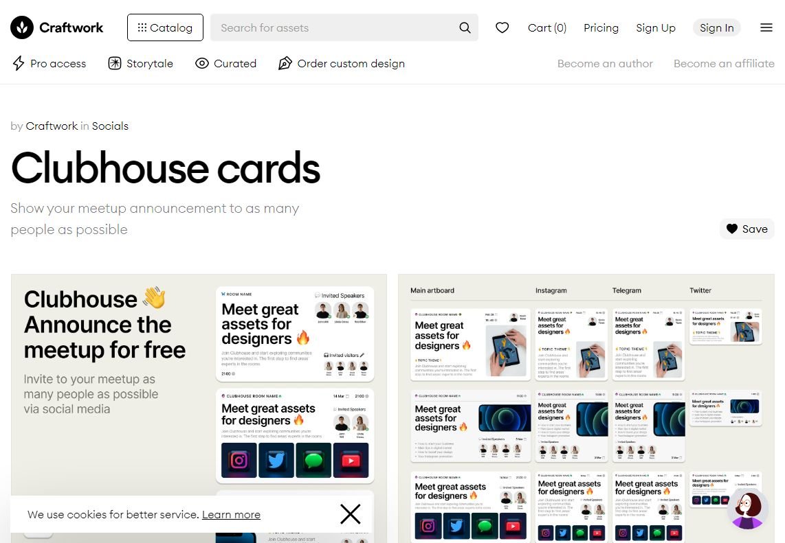Open the support chat avatar icon

747,509
